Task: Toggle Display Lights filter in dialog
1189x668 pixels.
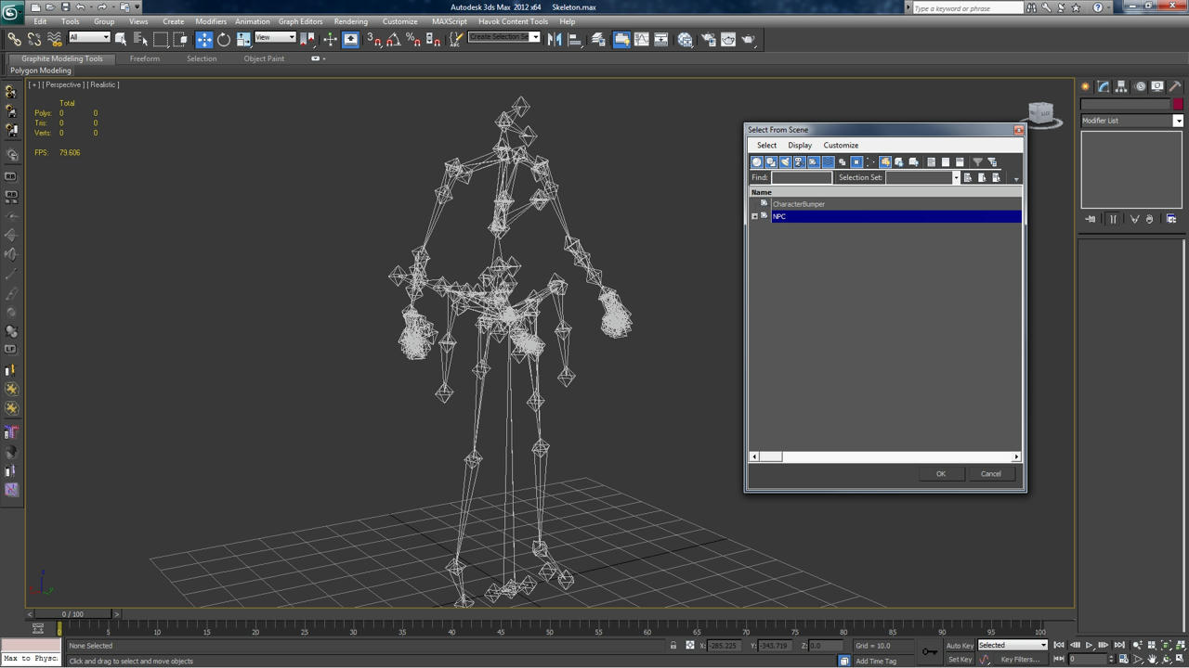Action: [785, 161]
